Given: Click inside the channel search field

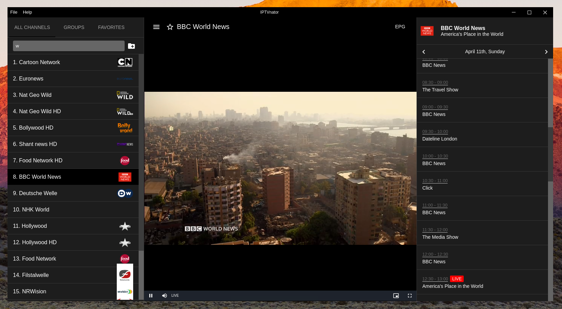Looking at the screenshot, I should point(68,46).
